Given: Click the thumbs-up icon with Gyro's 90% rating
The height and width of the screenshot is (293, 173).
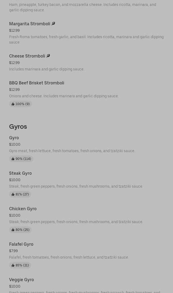Looking at the screenshot, I should point(13,159).
